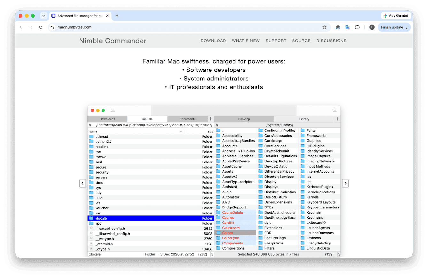Select the Accessibility folder
428x278 pixels.
tap(235, 136)
